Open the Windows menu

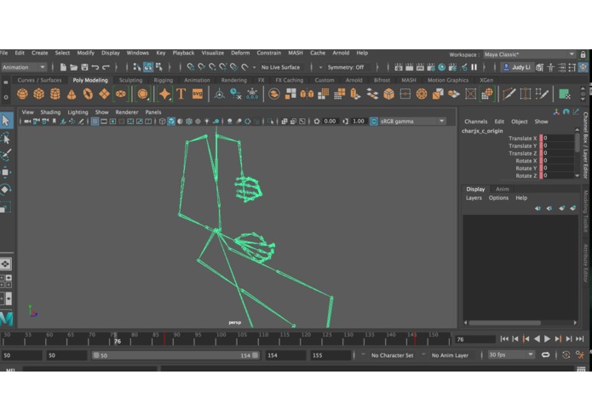137,53
